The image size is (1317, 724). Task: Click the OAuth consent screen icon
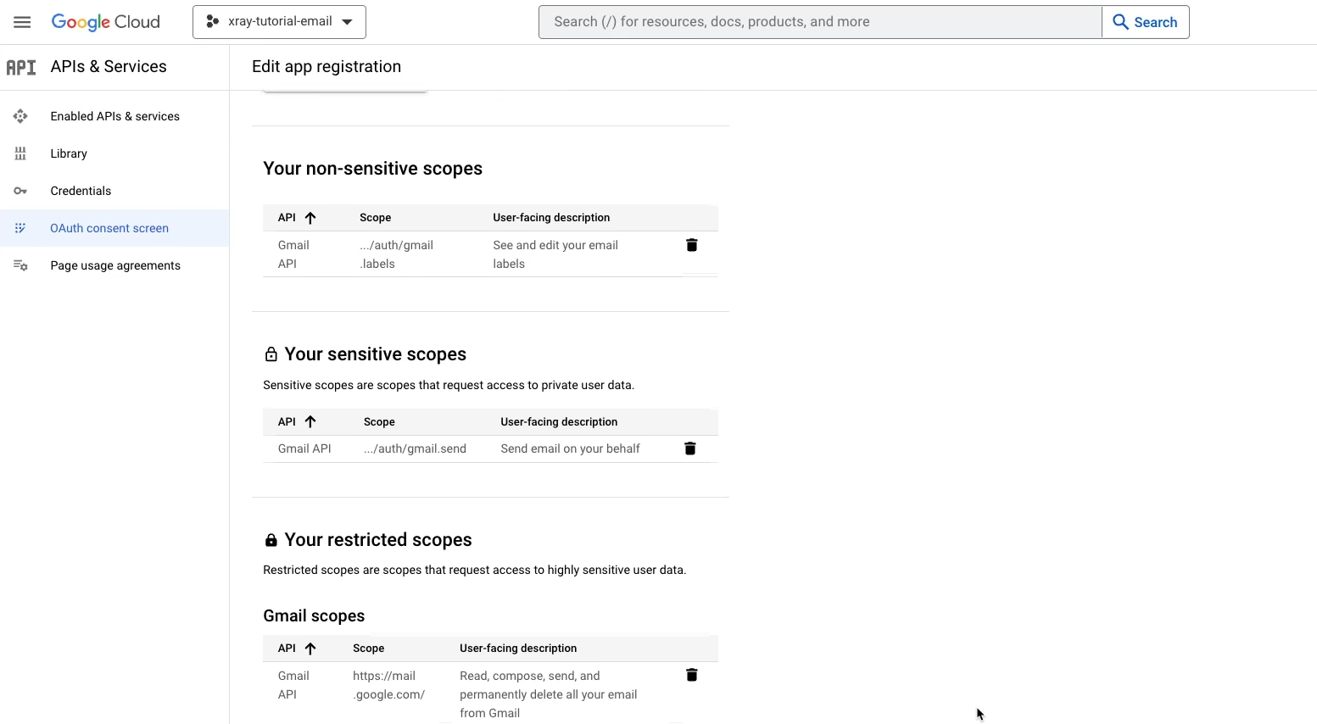pos(20,228)
